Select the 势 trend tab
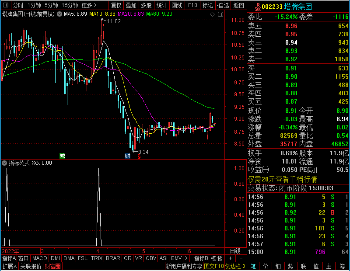 pyautogui.click(x=290, y=266)
